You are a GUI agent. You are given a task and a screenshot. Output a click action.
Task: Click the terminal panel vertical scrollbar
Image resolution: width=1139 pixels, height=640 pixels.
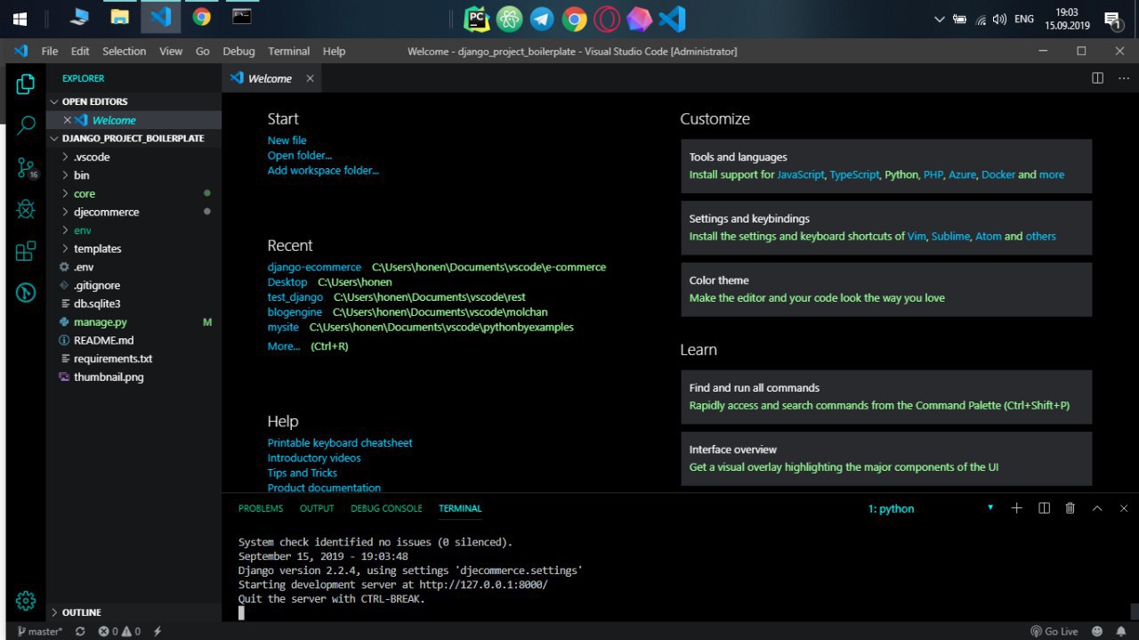(1135, 611)
